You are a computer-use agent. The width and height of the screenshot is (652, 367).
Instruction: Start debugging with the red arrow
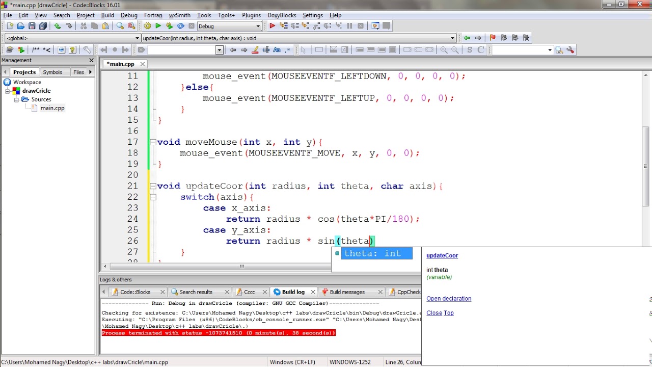click(272, 26)
